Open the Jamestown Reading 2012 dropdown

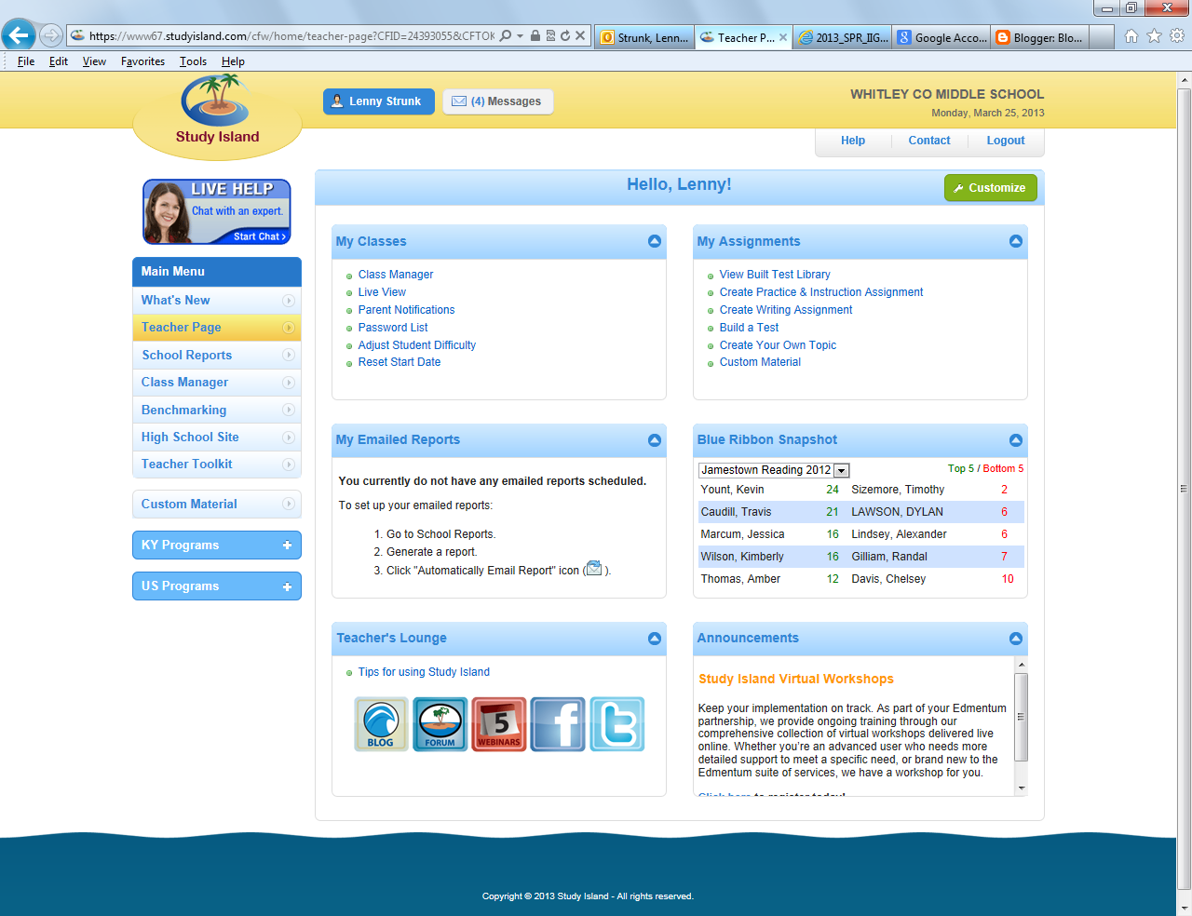[x=841, y=470]
